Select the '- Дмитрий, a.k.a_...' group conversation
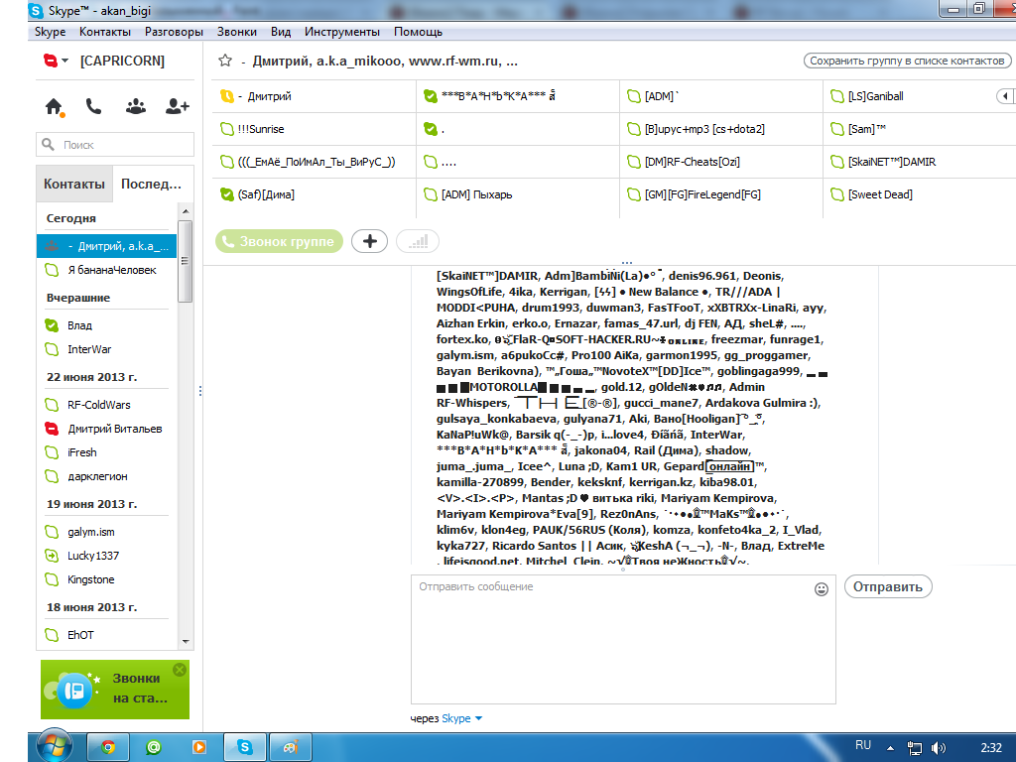This screenshot has width=1016, height=762. click(106, 246)
